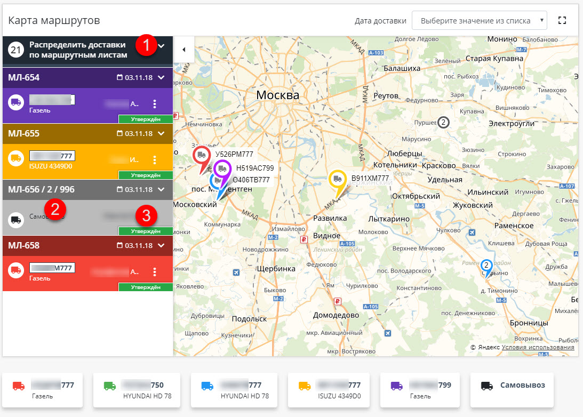Image resolution: width=583 pixels, height=417 pixels.
Task: Open three-dot menu for МЛ-654 route
Action: point(155,103)
